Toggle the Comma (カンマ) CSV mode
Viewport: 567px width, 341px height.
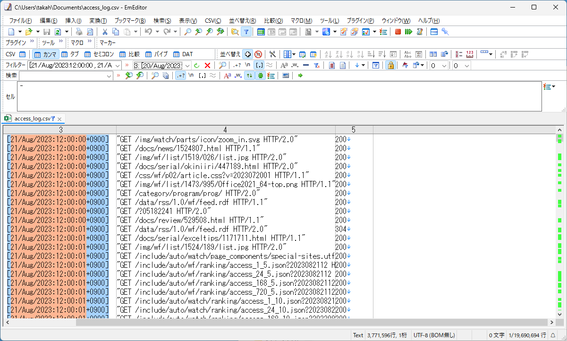click(x=46, y=54)
